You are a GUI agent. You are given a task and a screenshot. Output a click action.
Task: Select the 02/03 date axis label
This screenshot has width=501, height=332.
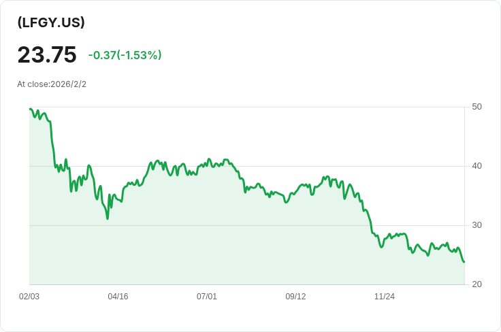[x=29, y=297]
